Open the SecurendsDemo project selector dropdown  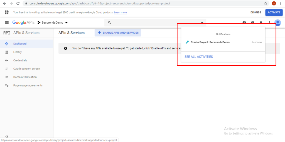53,23
